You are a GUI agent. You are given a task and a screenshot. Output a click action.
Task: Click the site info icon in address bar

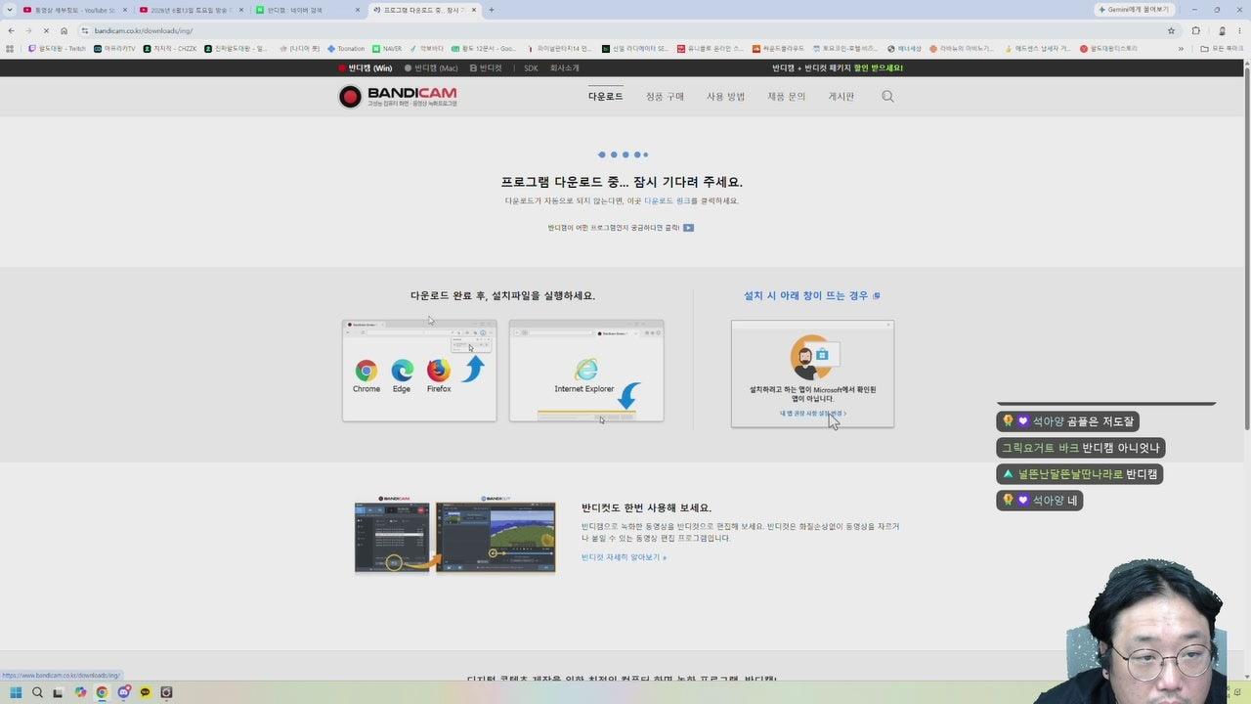(x=85, y=30)
